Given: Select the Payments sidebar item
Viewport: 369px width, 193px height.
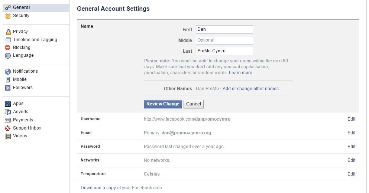Looking at the screenshot, I should 23,120.
